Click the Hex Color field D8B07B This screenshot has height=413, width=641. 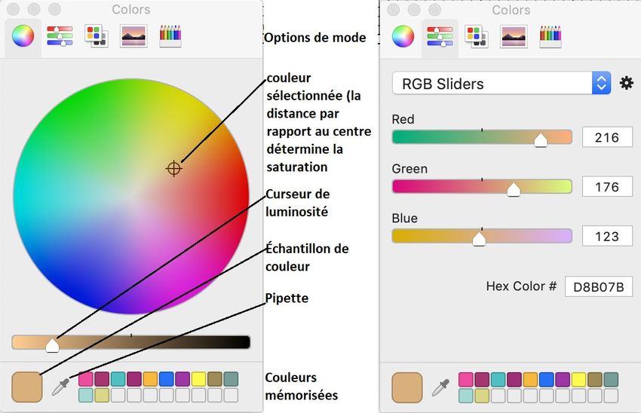[x=599, y=287]
